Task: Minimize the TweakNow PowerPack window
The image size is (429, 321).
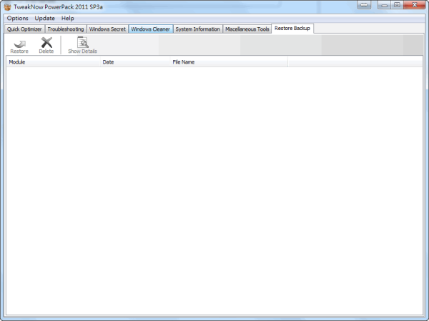Action: point(385,5)
